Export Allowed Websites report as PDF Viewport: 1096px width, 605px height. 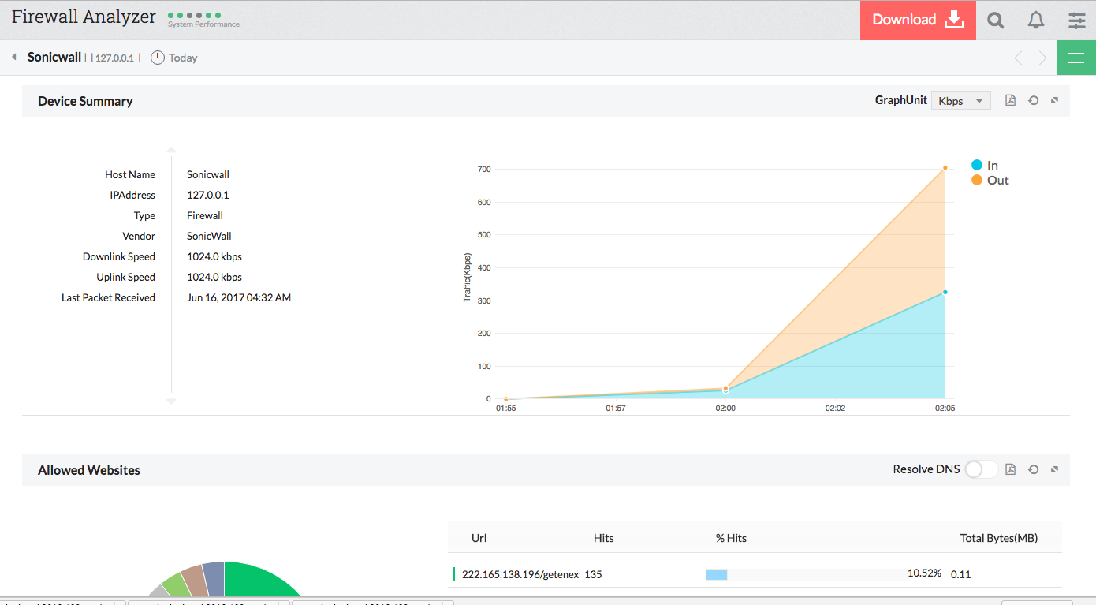tap(1010, 469)
